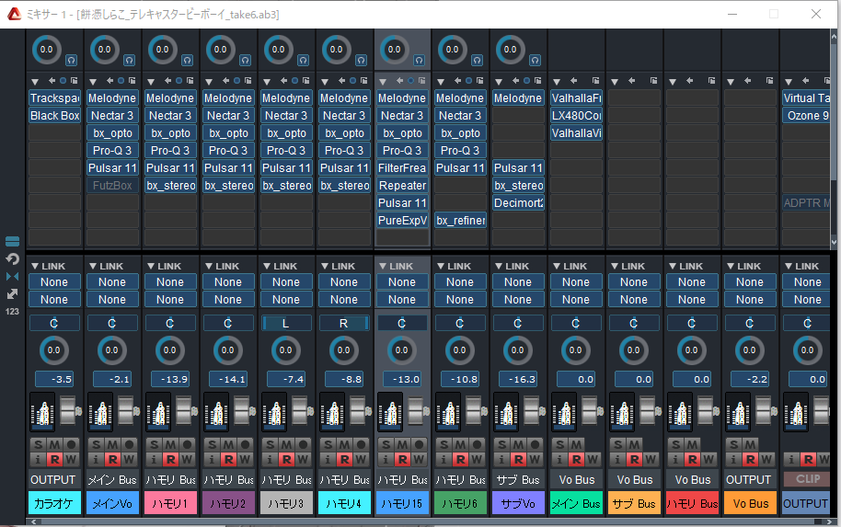Image resolution: width=841 pixels, height=527 pixels.
Task: Toggle the effect bypass circle on ハモリ2 channel
Action: 237,80
